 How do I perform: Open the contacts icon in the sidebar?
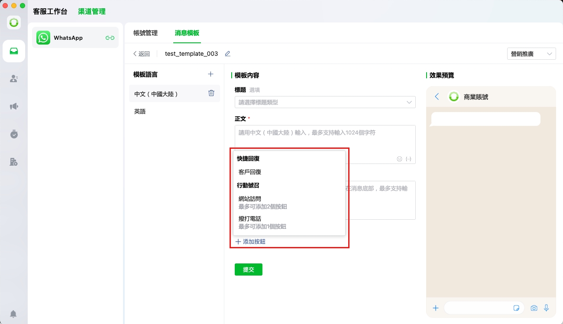click(14, 79)
